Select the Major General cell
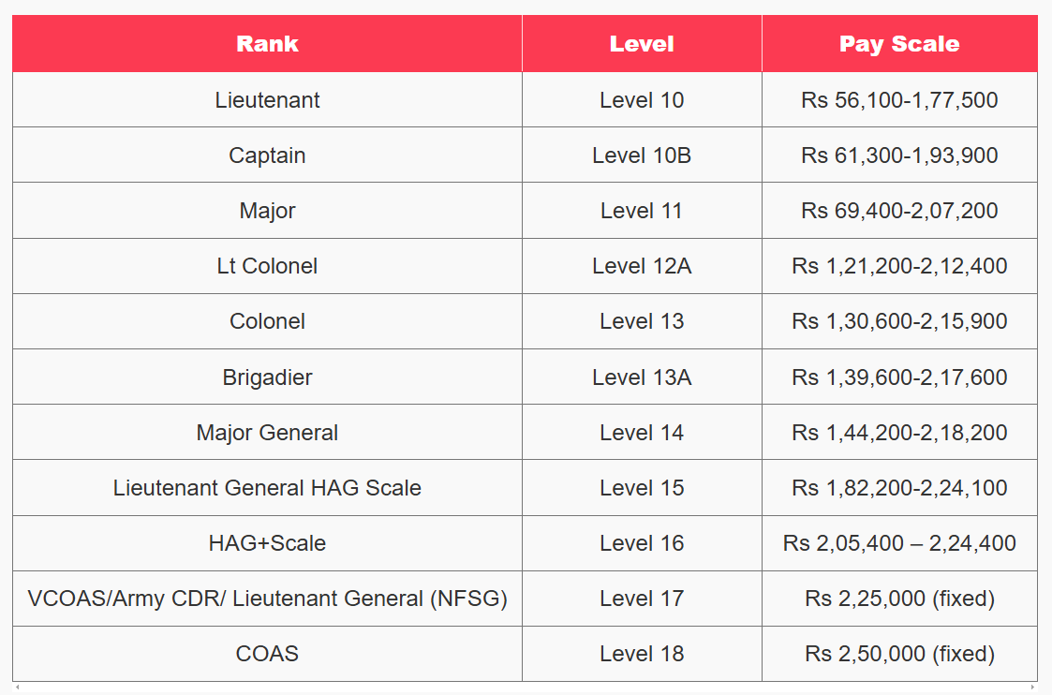The height and width of the screenshot is (695, 1052). point(267,432)
